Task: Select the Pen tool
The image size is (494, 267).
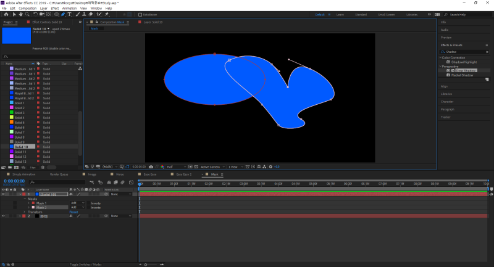Action: coord(63,14)
